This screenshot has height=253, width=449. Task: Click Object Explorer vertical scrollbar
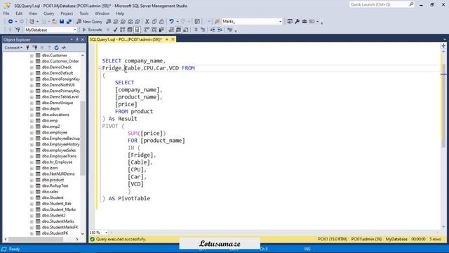click(83, 138)
